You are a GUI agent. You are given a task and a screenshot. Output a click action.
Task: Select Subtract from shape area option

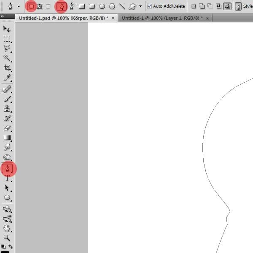[210, 6]
